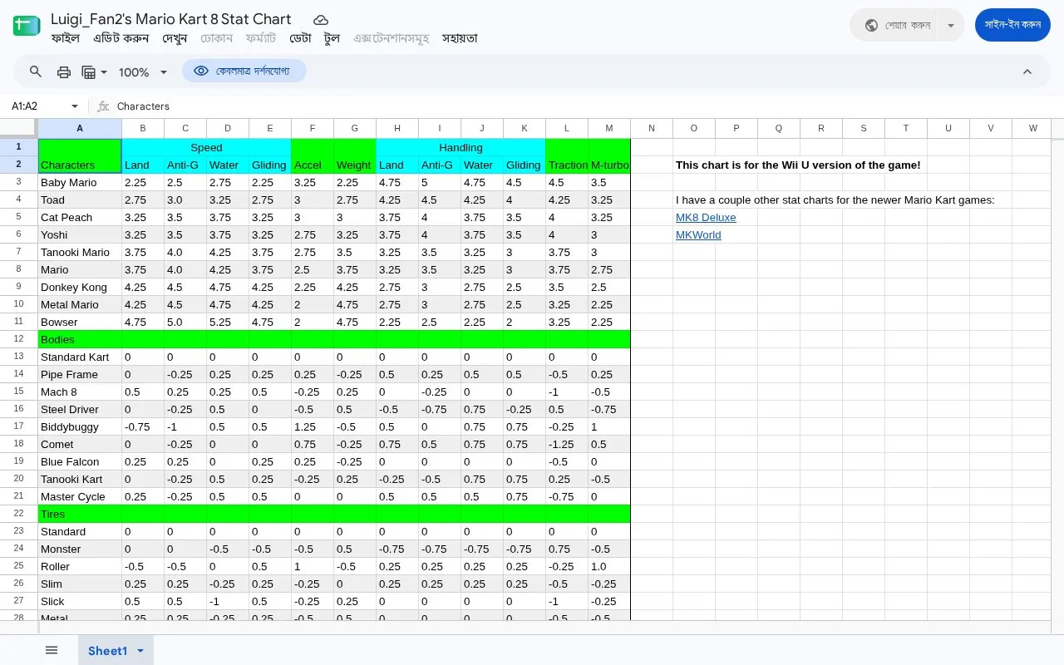
Task: Open the এডিট করুন menu
Action: point(121,38)
